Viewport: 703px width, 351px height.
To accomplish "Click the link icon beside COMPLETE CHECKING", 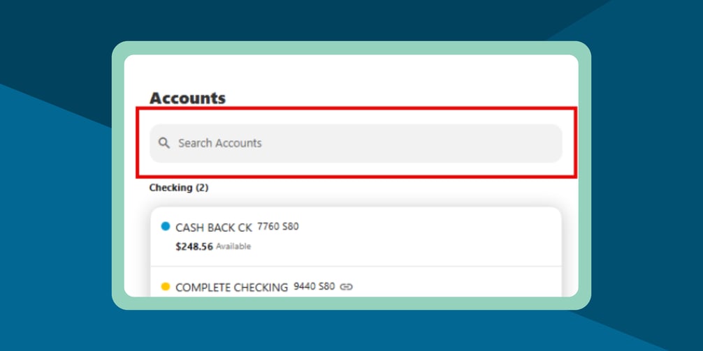I will coord(346,287).
